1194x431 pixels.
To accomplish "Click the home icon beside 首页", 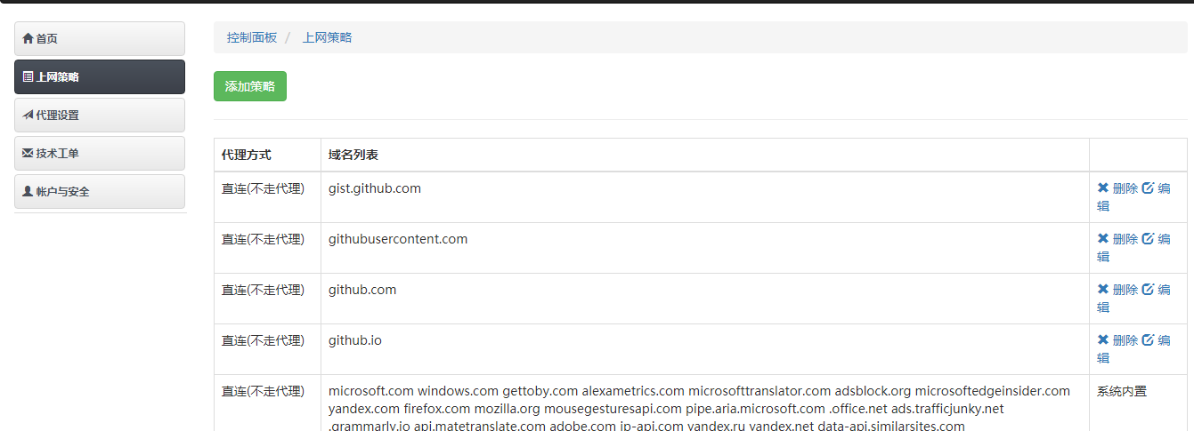I will 28,39.
